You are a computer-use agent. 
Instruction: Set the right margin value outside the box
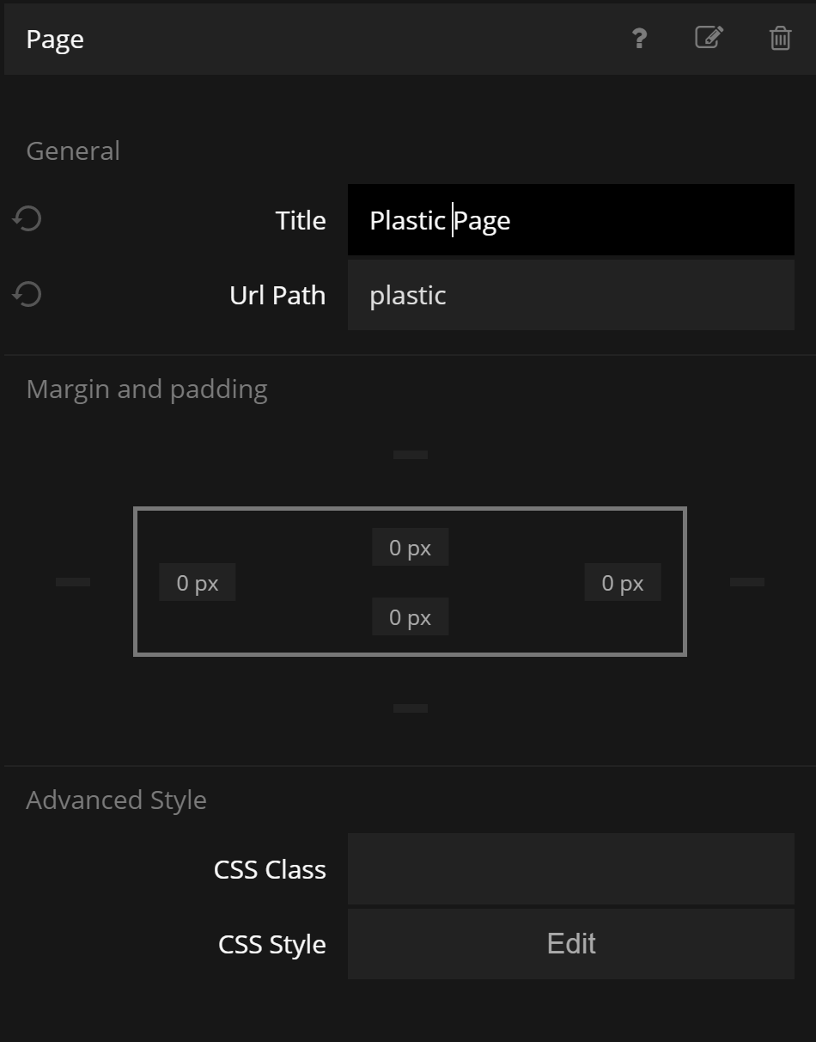pos(747,582)
